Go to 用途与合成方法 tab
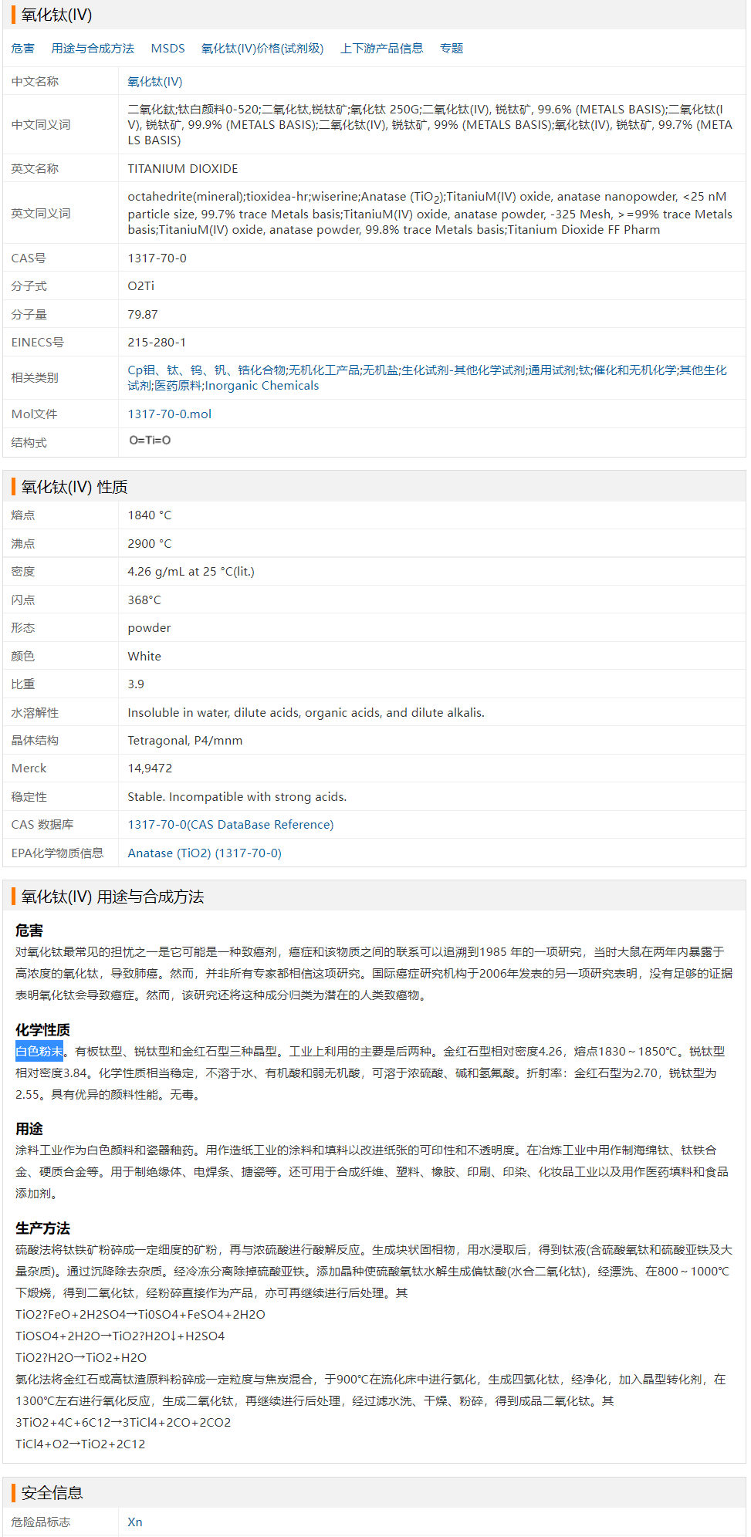 click(x=93, y=49)
